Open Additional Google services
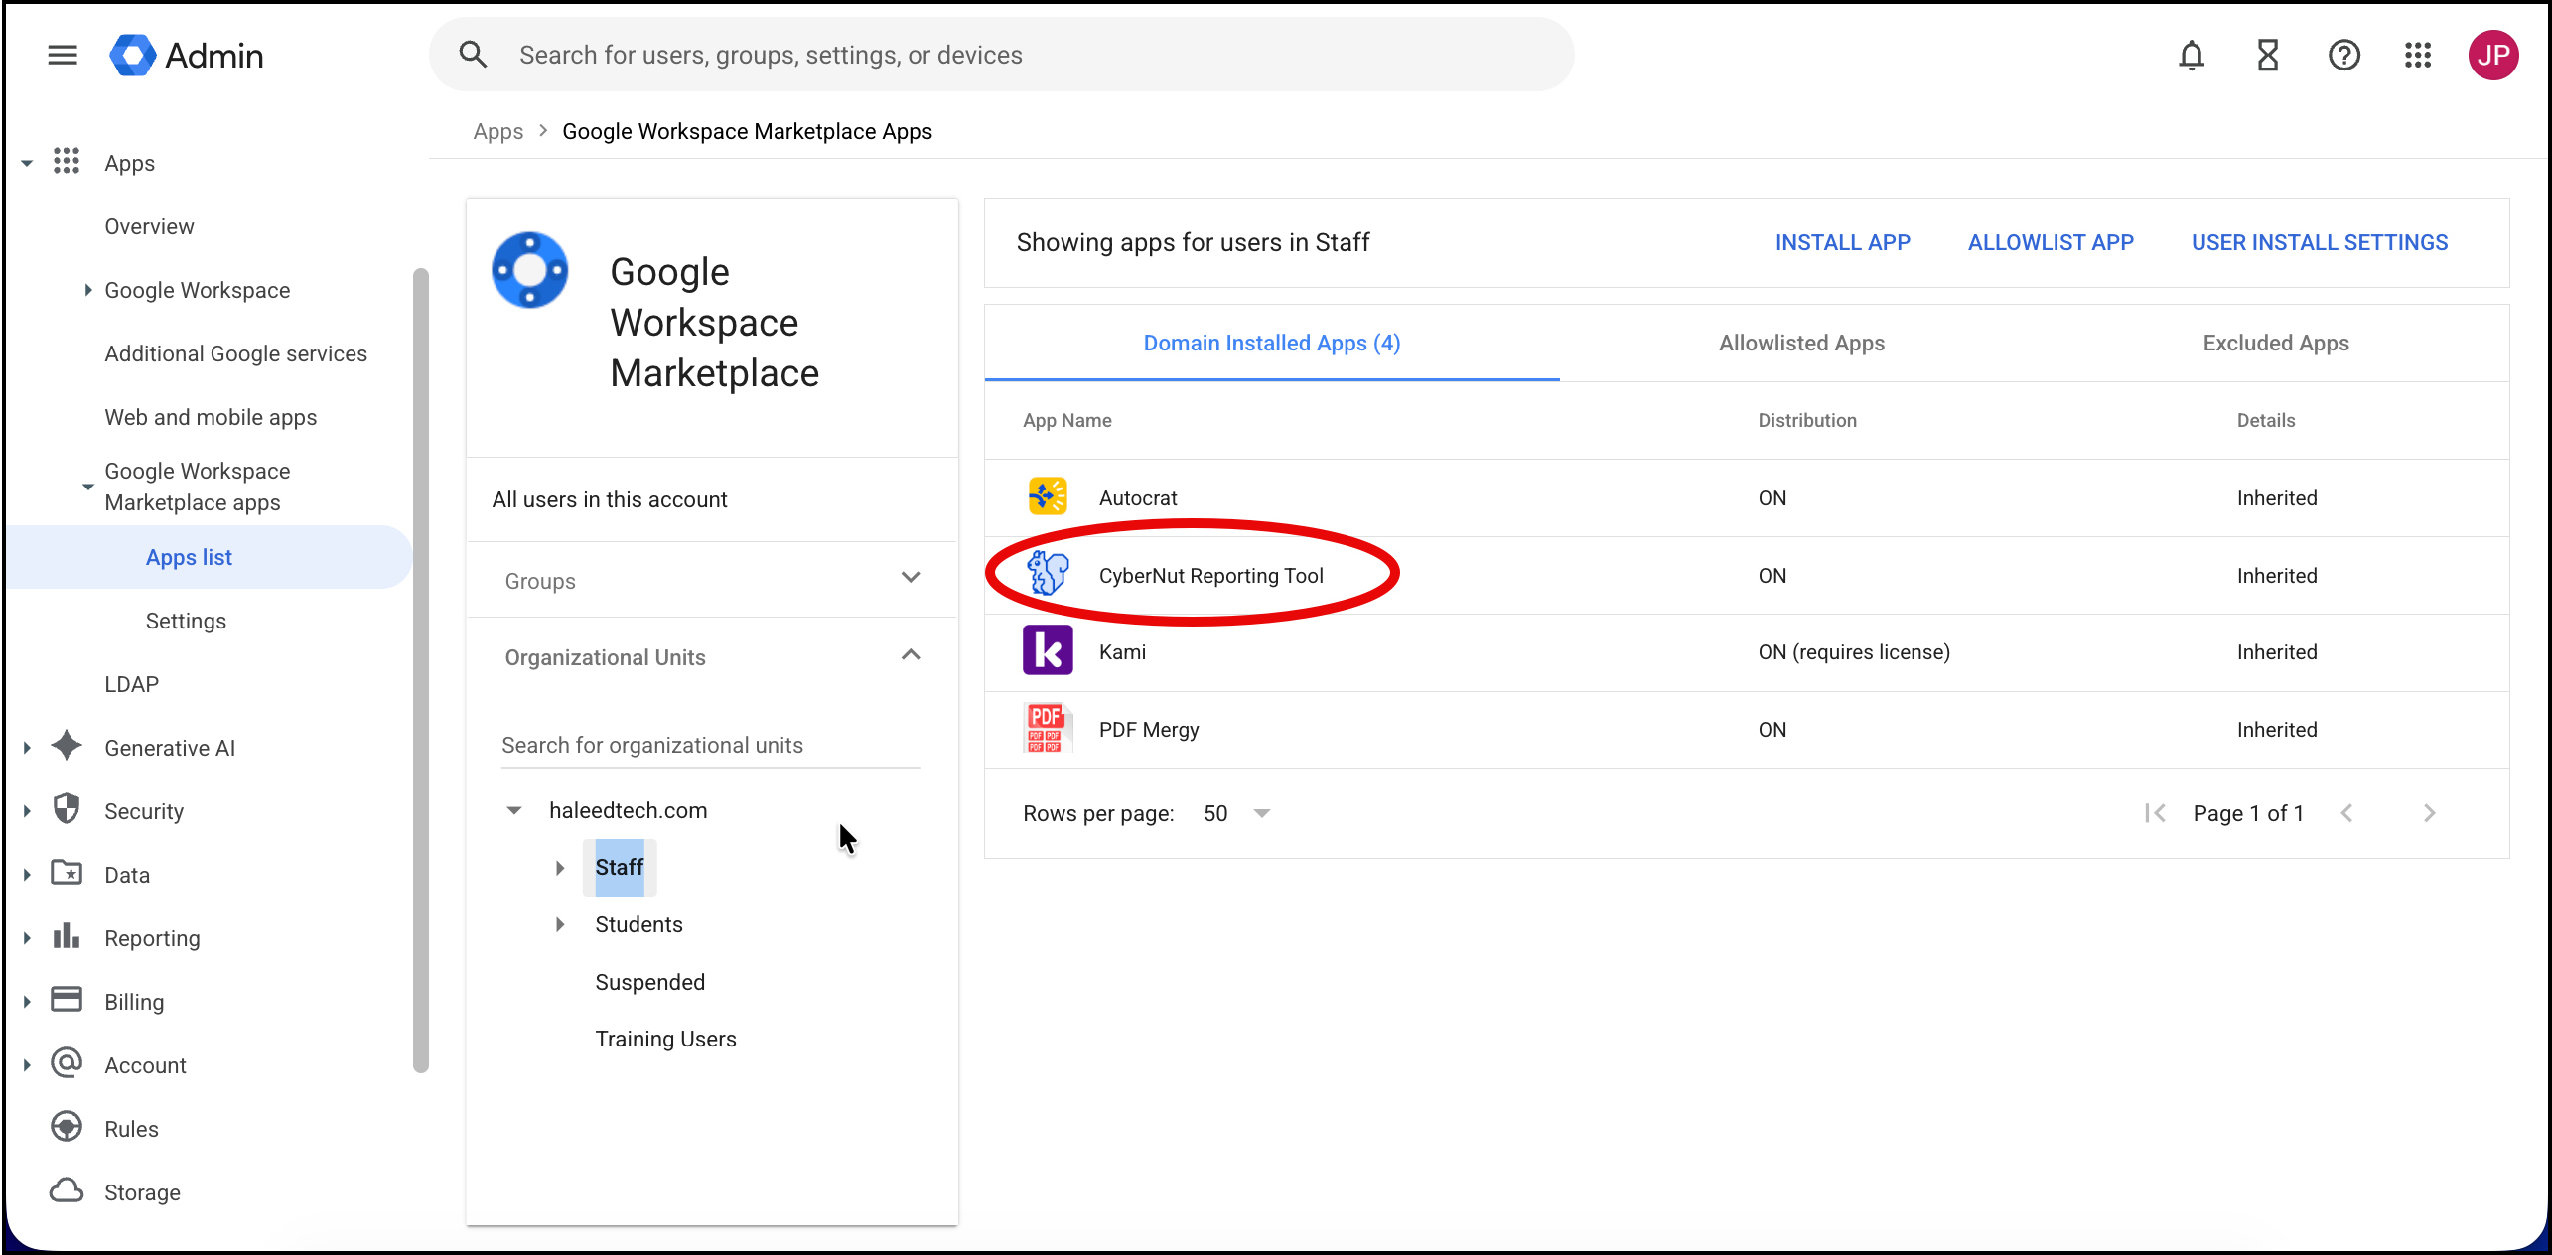 236,353
